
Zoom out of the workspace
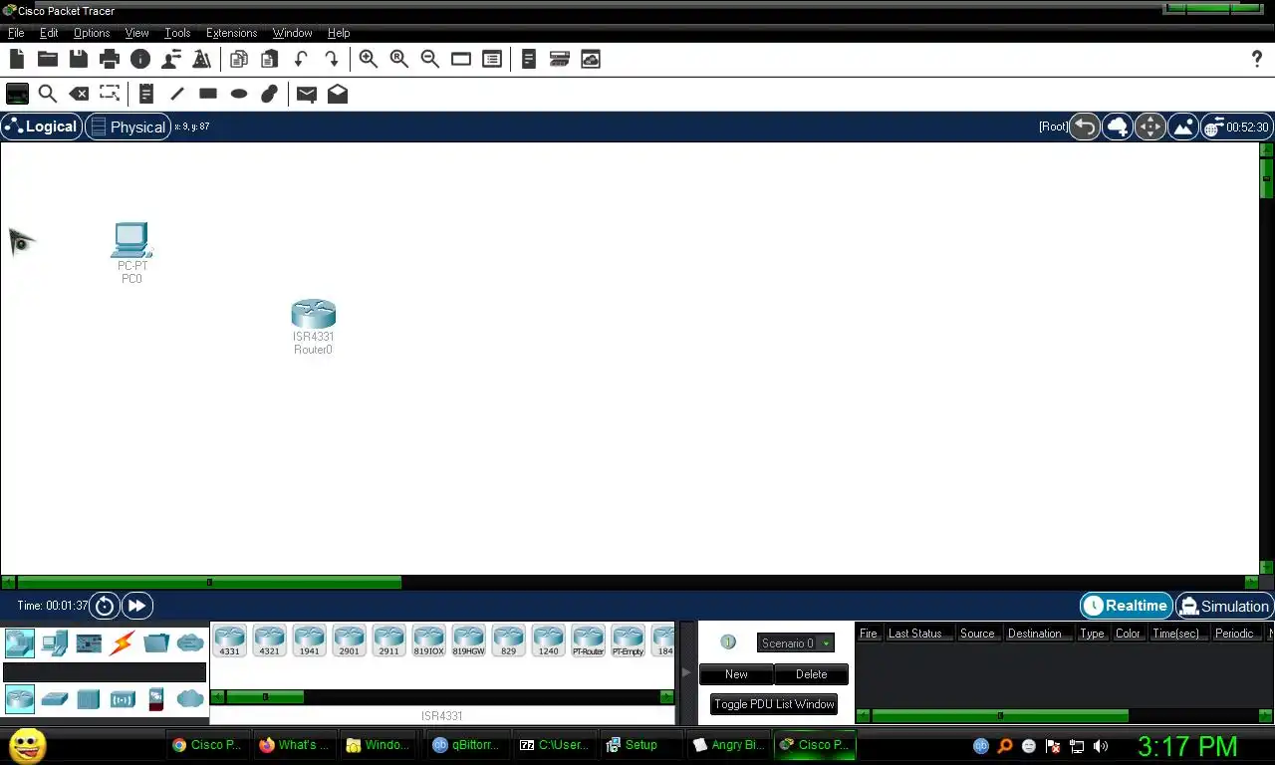(x=430, y=59)
